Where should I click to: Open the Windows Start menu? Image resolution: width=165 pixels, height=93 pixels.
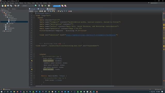pyautogui.click(x=2, y=92)
